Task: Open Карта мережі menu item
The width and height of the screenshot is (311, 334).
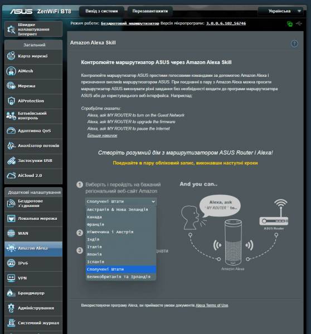Action: (x=33, y=56)
